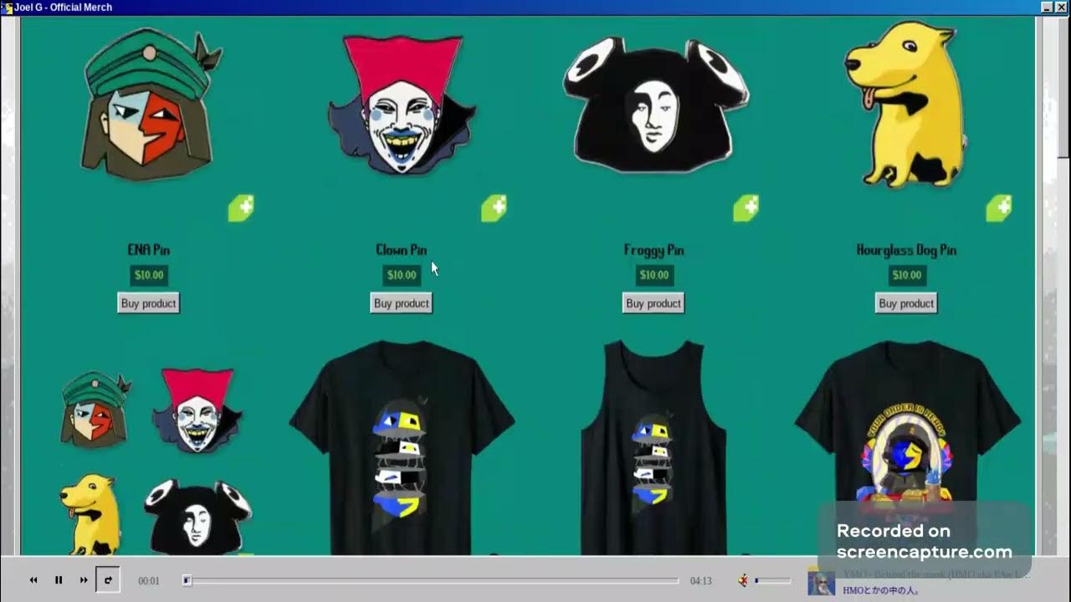Click the green plus icon for ENA Pin
The height and width of the screenshot is (602, 1071).
point(241,208)
